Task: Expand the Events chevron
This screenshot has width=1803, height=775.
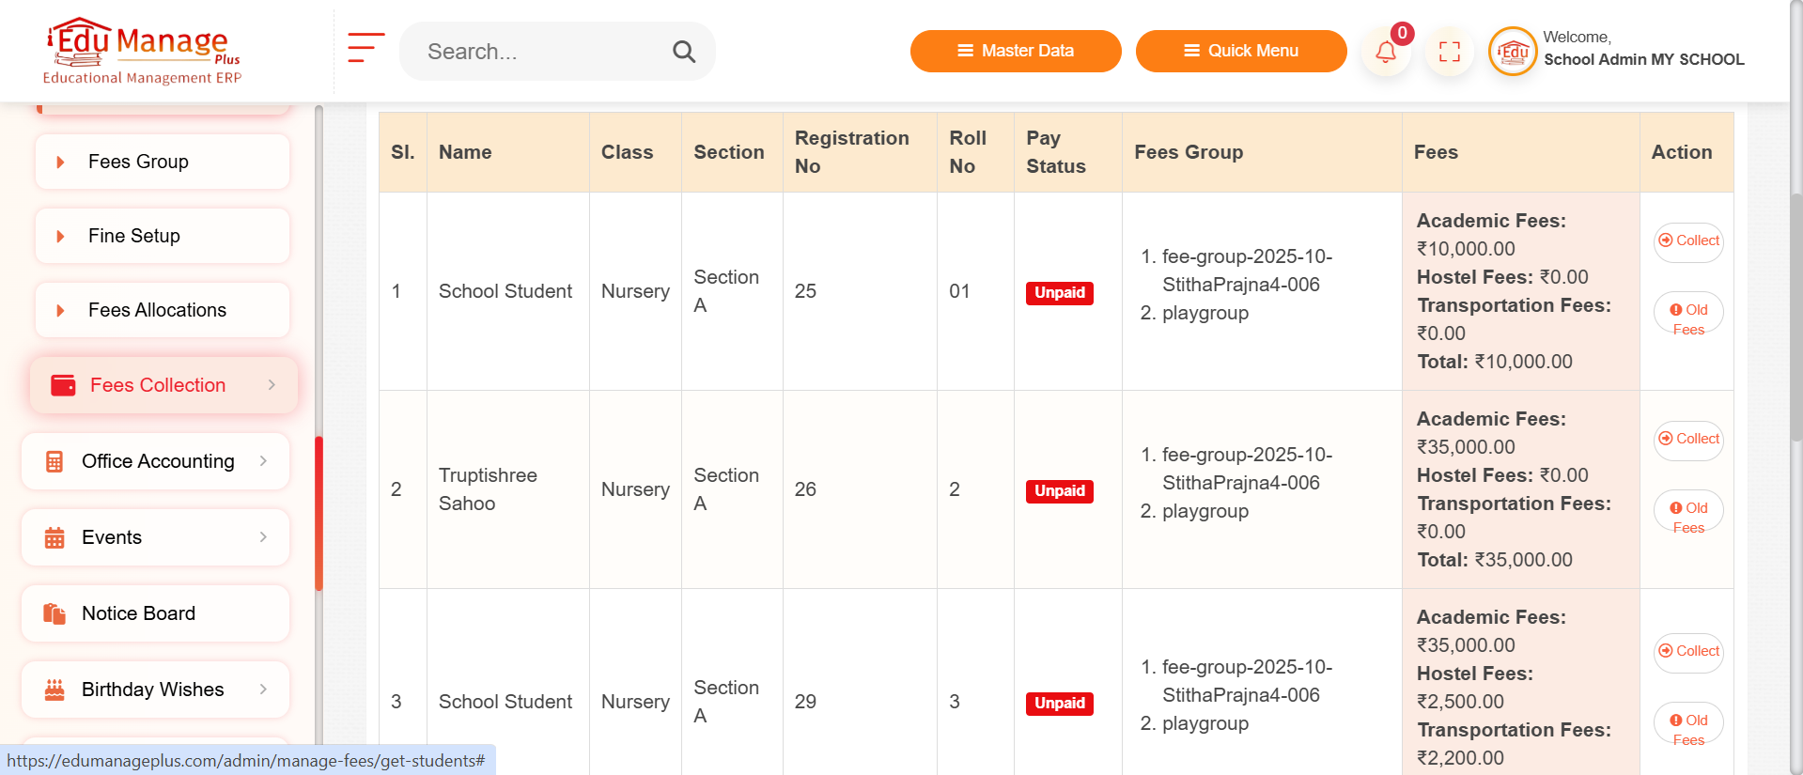Action: [263, 537]
